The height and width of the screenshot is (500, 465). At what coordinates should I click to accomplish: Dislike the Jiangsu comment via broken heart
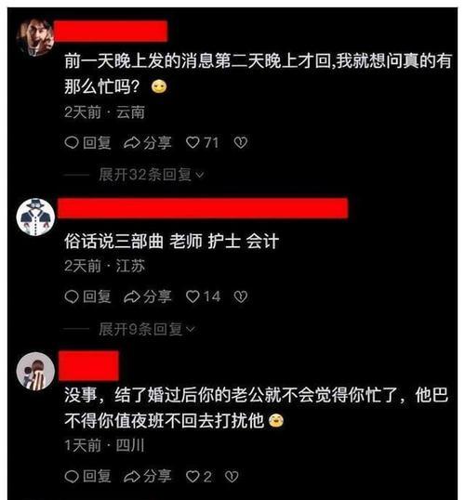click(241, 296)
